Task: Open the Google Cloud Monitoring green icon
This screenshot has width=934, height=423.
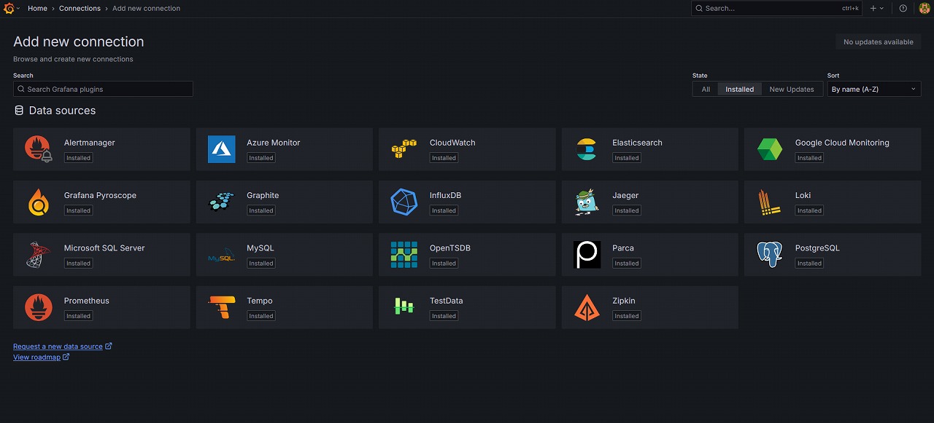Action: click(769, 149)
